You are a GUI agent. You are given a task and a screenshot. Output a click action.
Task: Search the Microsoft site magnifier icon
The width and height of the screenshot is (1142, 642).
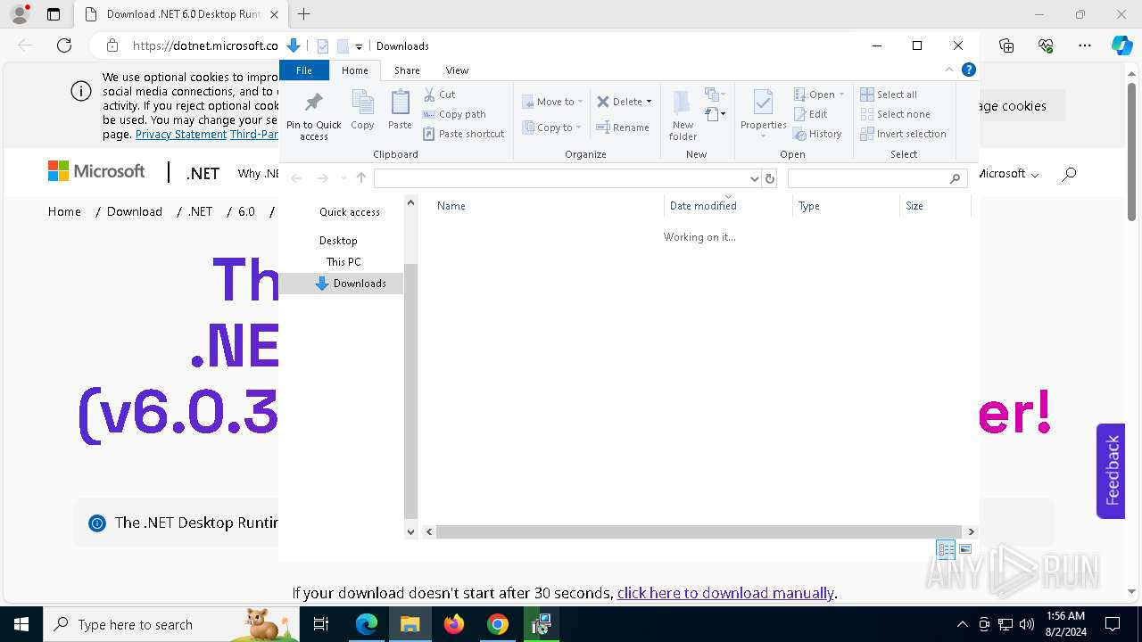(1069, 174)
